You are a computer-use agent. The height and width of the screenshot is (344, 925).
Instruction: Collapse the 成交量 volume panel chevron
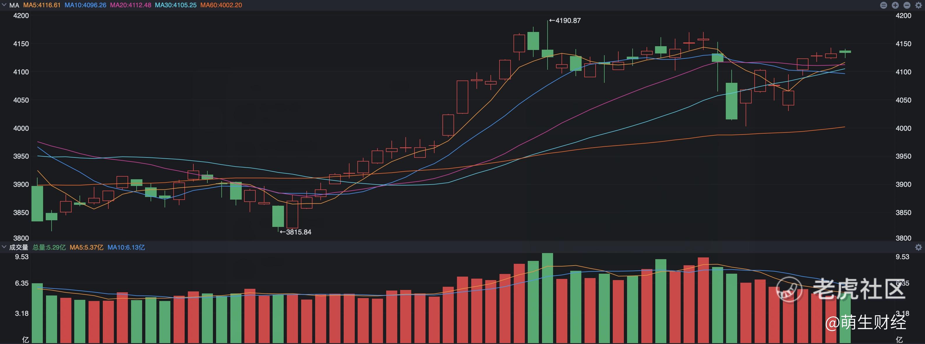click(4, 247)
